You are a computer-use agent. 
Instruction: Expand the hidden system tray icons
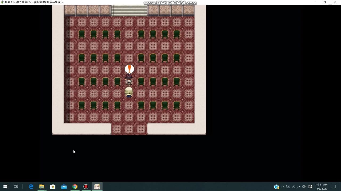click(x=283, y=186)
